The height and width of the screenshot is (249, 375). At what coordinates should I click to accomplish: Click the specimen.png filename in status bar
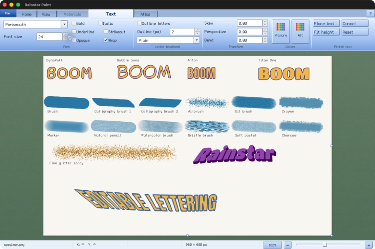[x=14, y=244]
